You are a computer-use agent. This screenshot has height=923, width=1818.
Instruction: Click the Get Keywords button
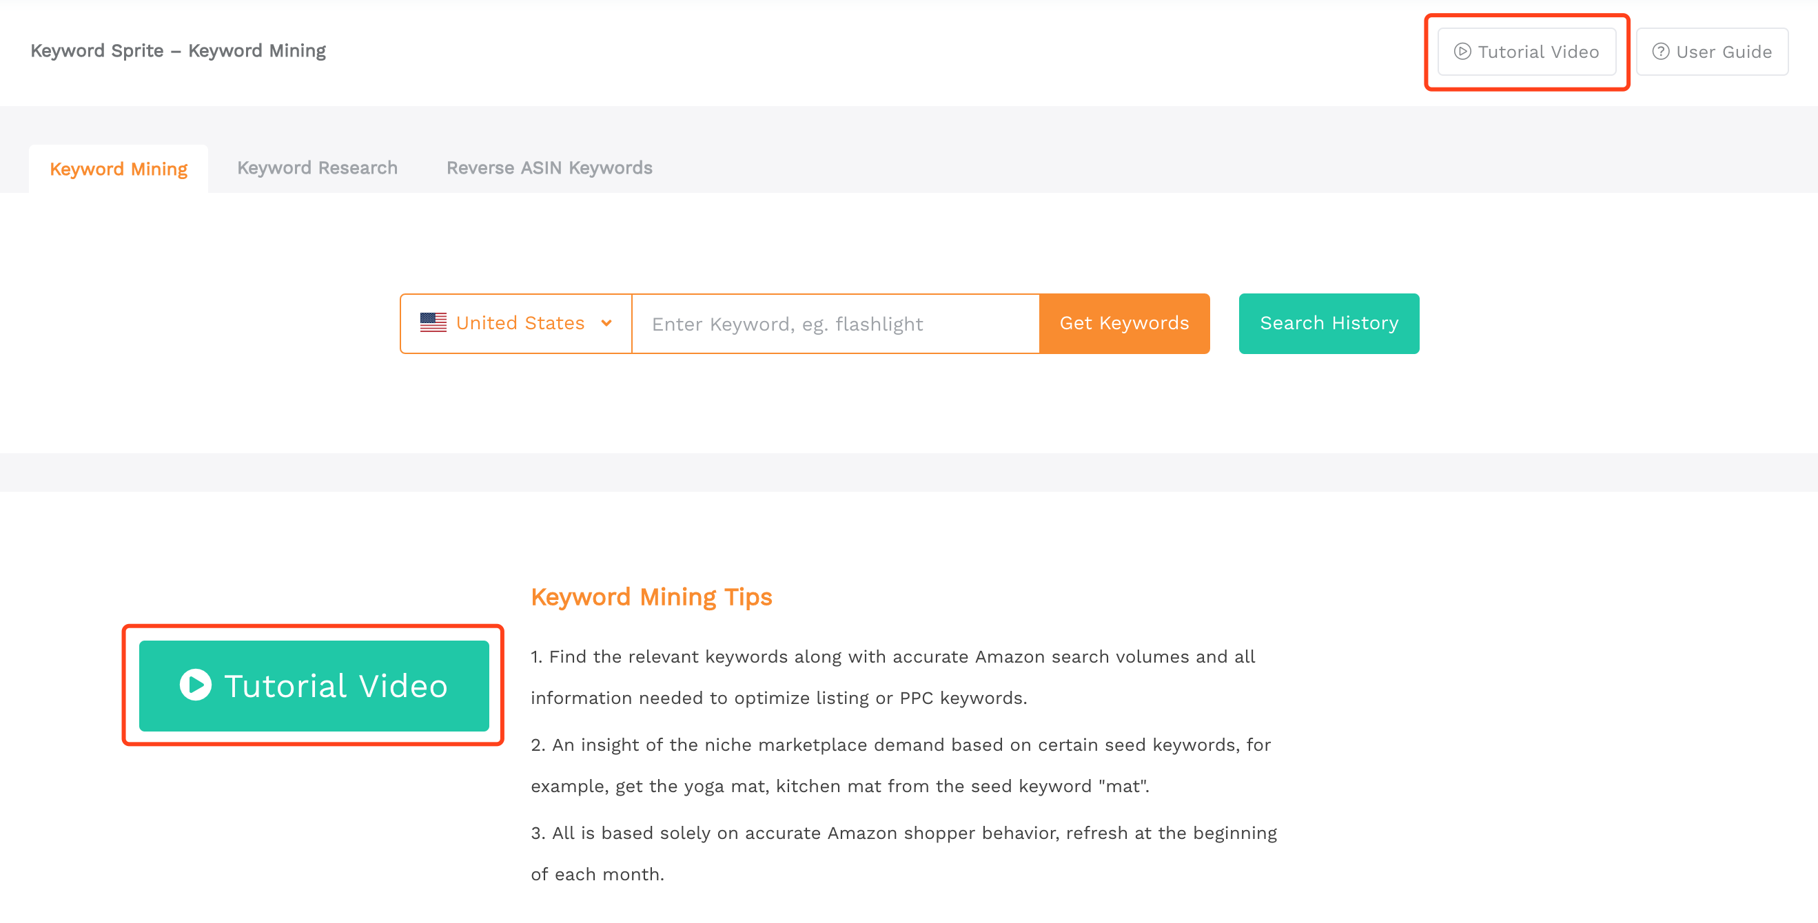click(x=1124, y=324)
